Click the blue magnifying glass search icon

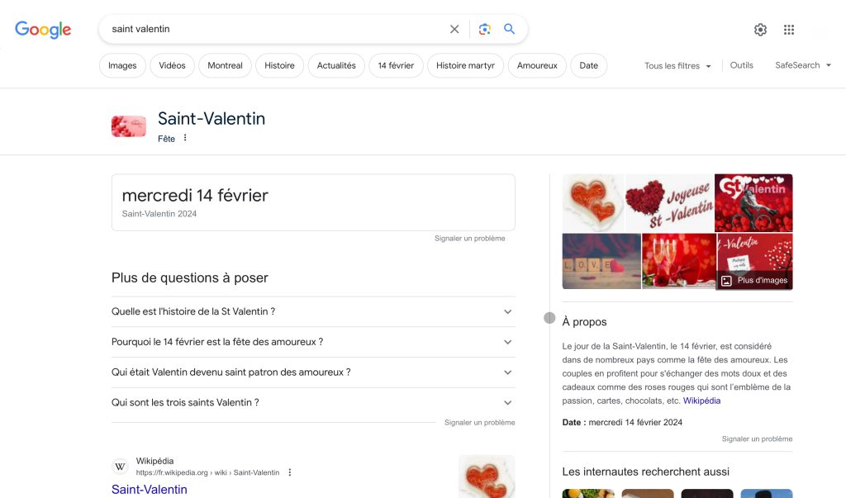(x=510, y=29)
